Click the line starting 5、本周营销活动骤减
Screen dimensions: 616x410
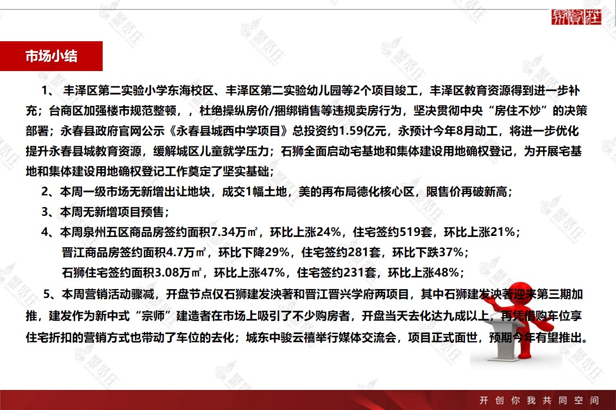point(313,294)
